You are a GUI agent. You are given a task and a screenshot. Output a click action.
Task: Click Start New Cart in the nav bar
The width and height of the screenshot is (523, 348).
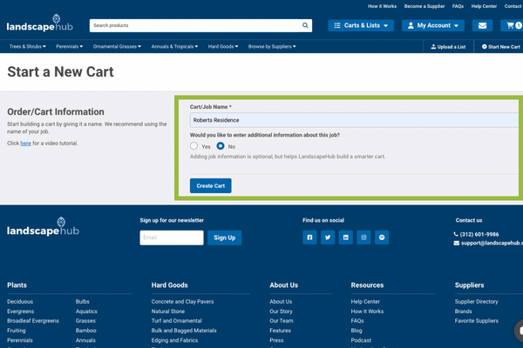[x=501, y=47]
